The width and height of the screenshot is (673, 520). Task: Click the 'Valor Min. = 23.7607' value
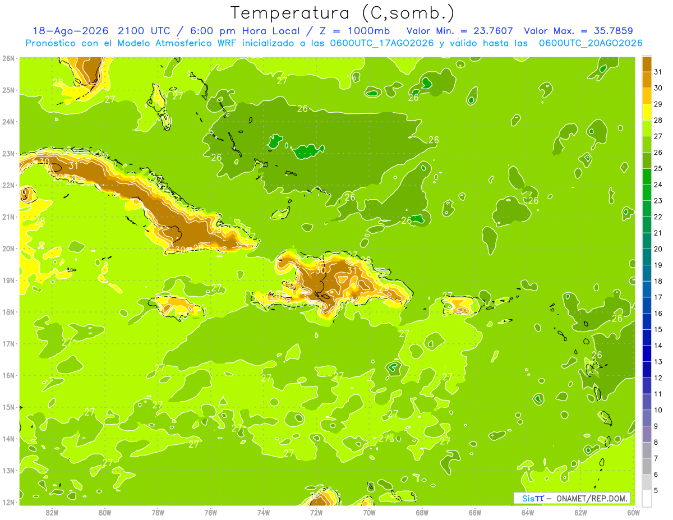pyautogui.click(x=459, y=31)
